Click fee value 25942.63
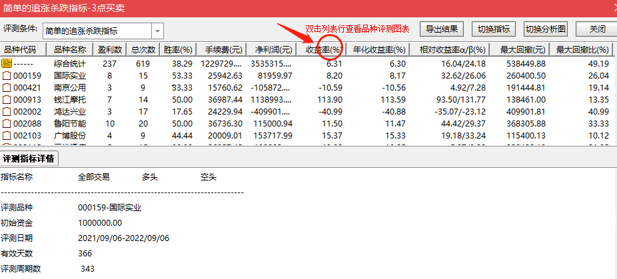The height and width of the screenshot is (279, 617). point(225,75)
